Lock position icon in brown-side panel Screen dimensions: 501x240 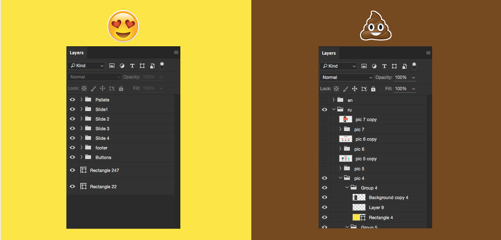[354, 89]
